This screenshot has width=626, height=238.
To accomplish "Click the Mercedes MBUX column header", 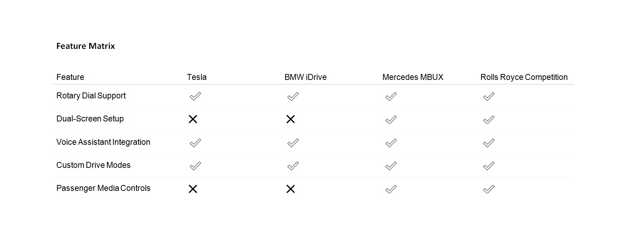I will [x=413, y=77].
